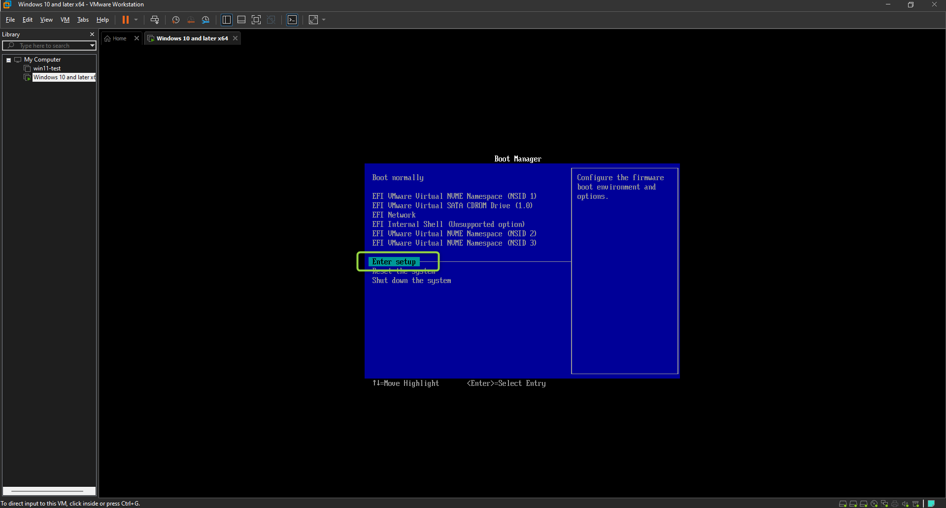The image size is (946, 508).
Task: Open the stretch guest dropdown arrow
Action: [x=324, y=20]
